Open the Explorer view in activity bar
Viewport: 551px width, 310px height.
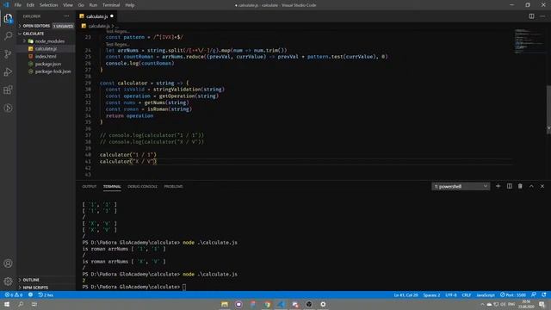tap(8, 18)
